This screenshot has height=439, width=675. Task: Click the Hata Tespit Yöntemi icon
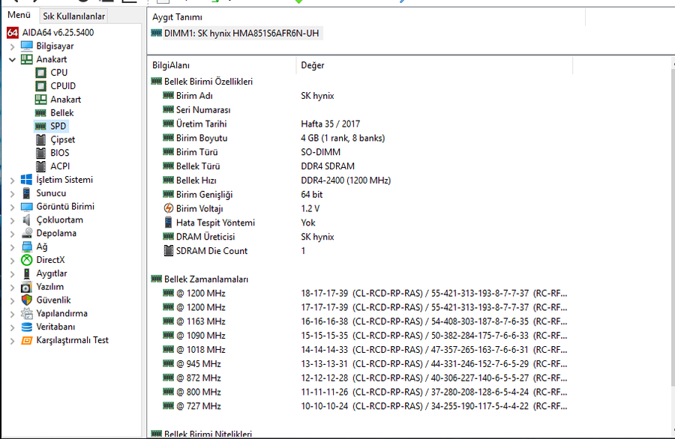click(169, 222)
